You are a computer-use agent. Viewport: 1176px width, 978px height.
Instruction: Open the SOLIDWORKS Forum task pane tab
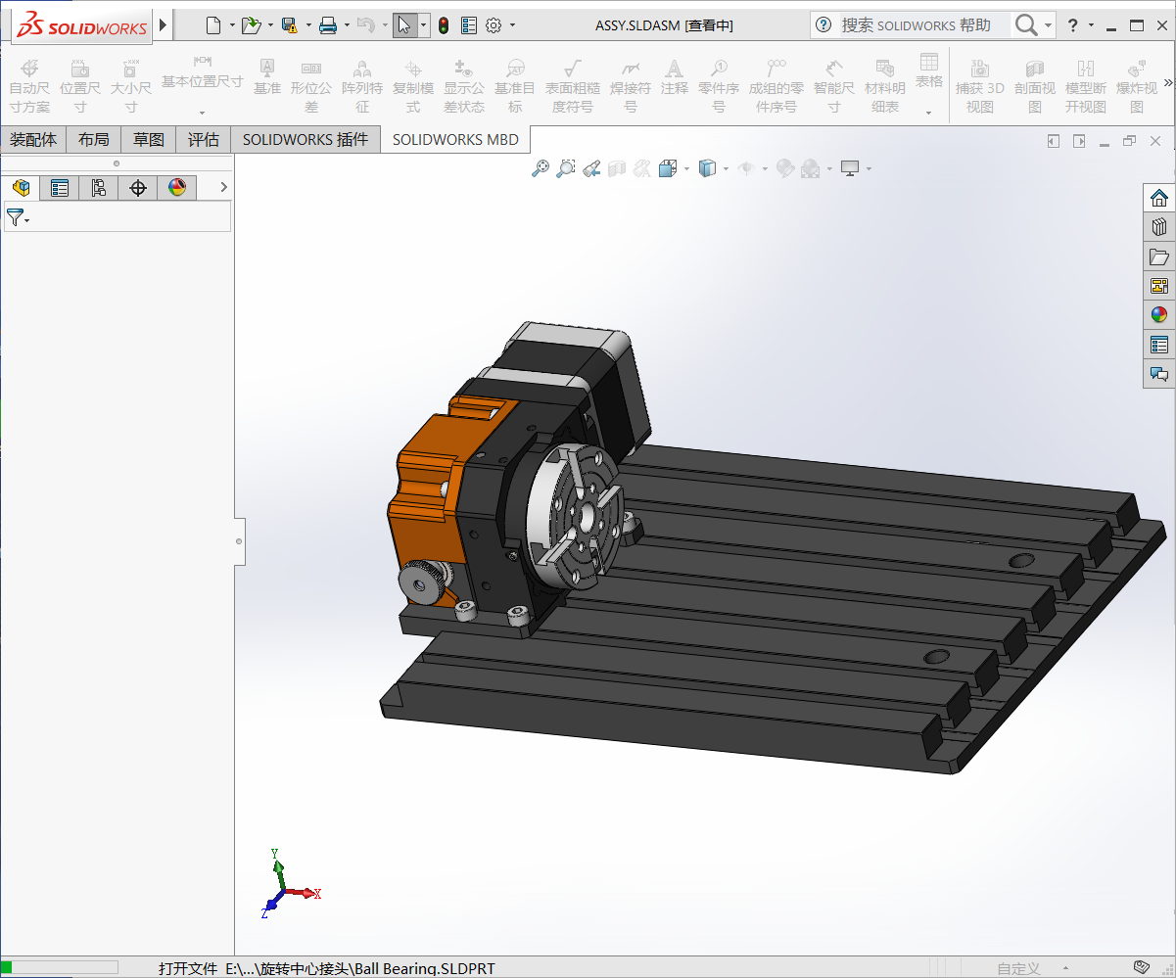1159,374
